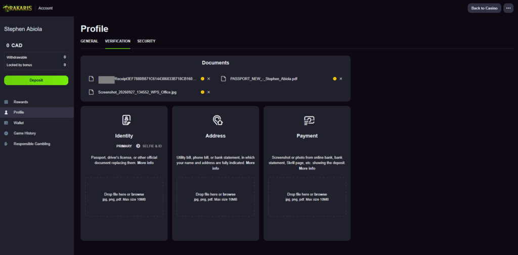518x255 pixels.
Task: Click the Responsible Gambling hand icon
Action: pyautogui.click(x=6, y=144)
